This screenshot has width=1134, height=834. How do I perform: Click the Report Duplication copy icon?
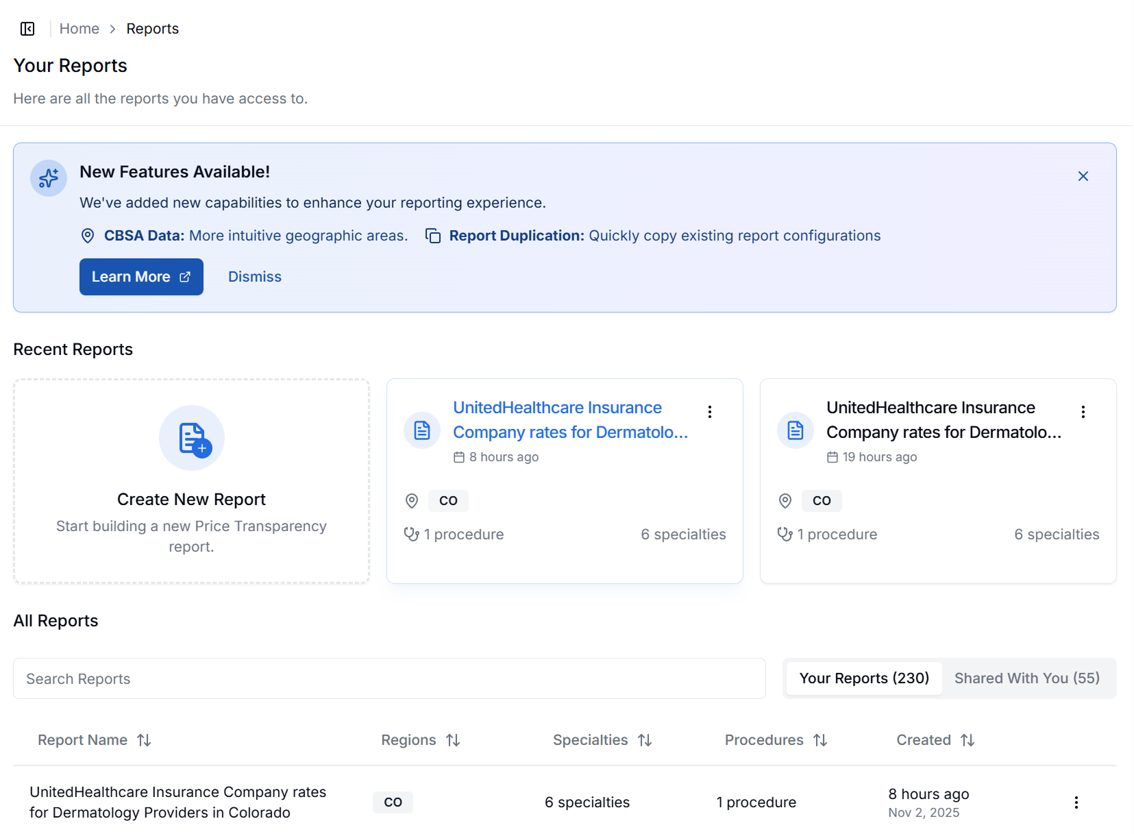pyautogui.click(x=433, y=236)
